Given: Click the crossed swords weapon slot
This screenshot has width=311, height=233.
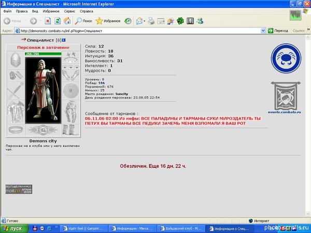Looking at the screenshot, I should pyautogui.click(x=16, y=90).
